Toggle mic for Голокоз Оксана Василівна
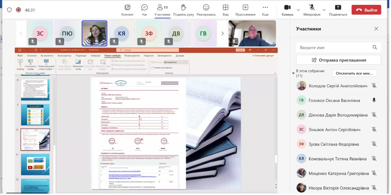 click(x=374, y=100)
